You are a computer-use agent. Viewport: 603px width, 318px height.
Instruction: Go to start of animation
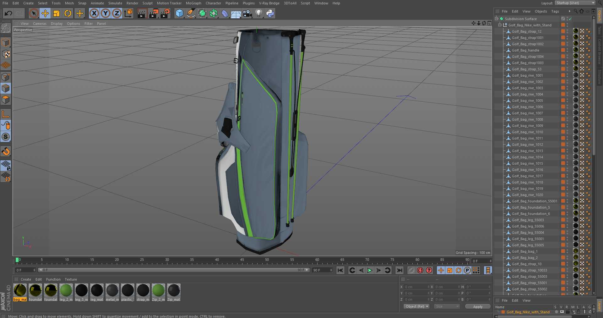pos(340,270)
